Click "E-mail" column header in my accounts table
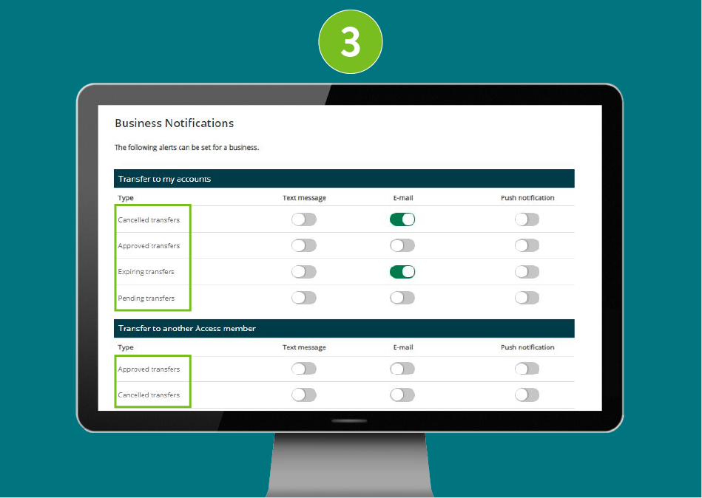The height and width of the screenshot is (498, 702). (403, 198)
